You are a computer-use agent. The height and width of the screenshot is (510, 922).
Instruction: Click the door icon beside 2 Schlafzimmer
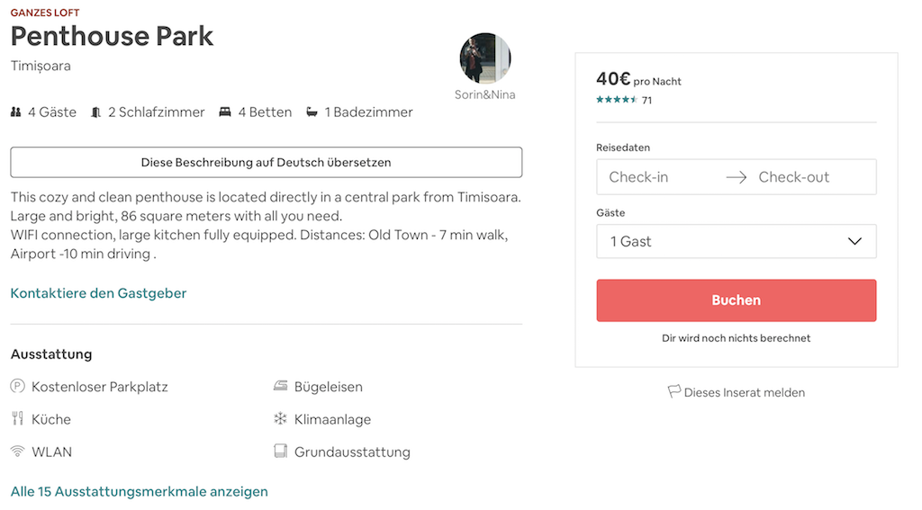click(x=95, y=112)
